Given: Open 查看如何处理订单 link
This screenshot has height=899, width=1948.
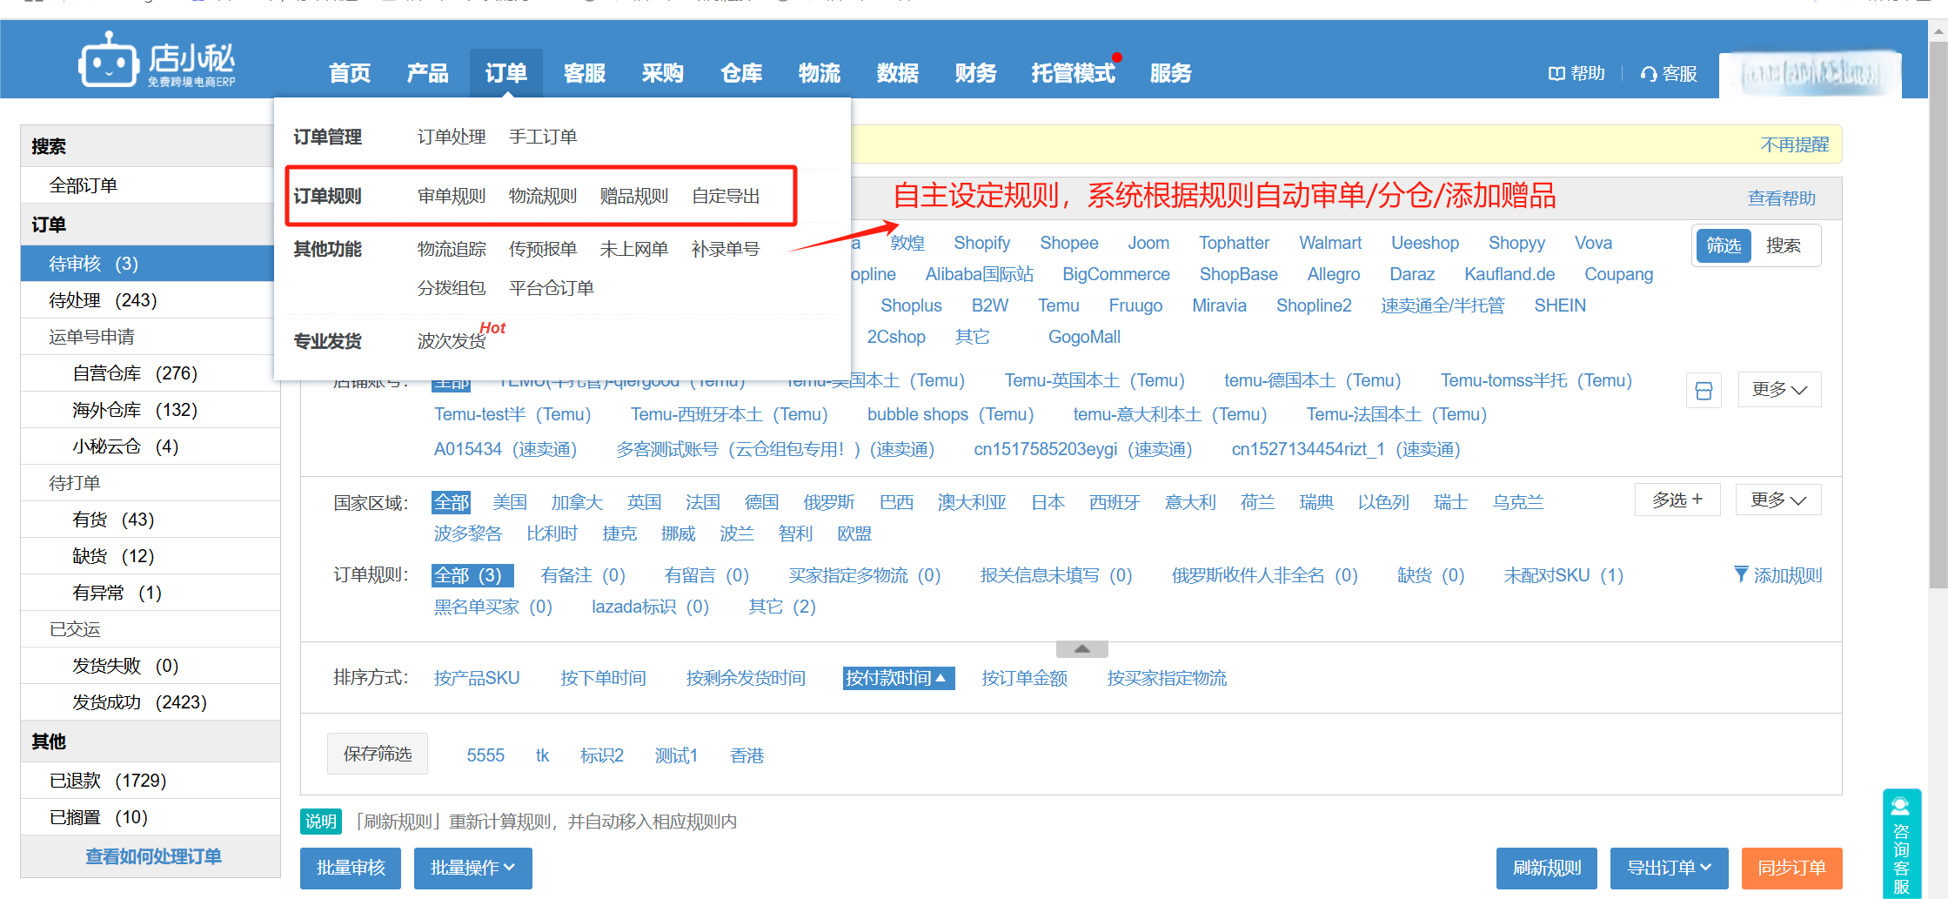Looking at the screenshot, I should pos(153,856).
